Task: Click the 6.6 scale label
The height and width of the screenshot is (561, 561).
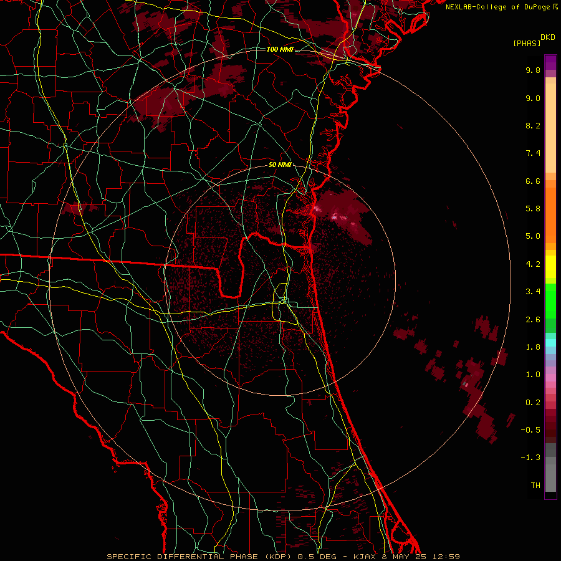Action: tap(533, 181)
